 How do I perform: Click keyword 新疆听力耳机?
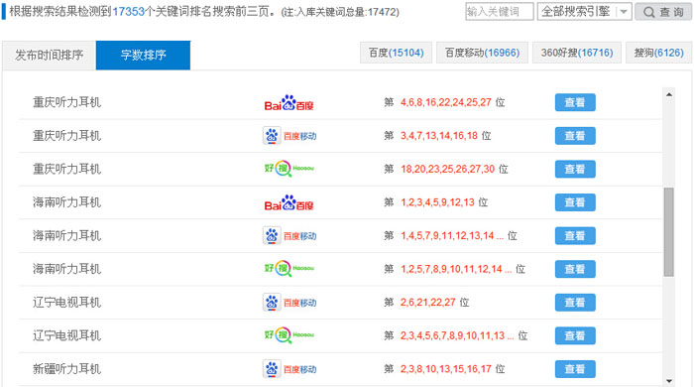(66, 369)
